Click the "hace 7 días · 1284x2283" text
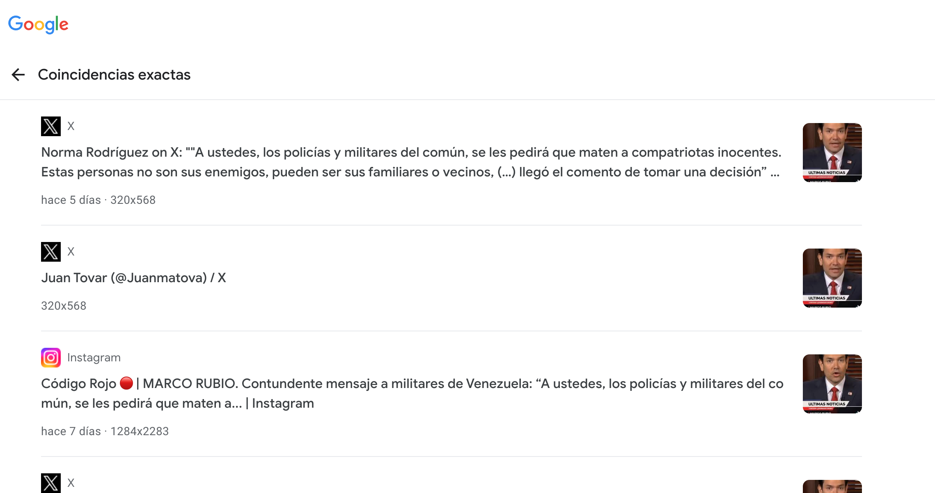 [105, 431]
